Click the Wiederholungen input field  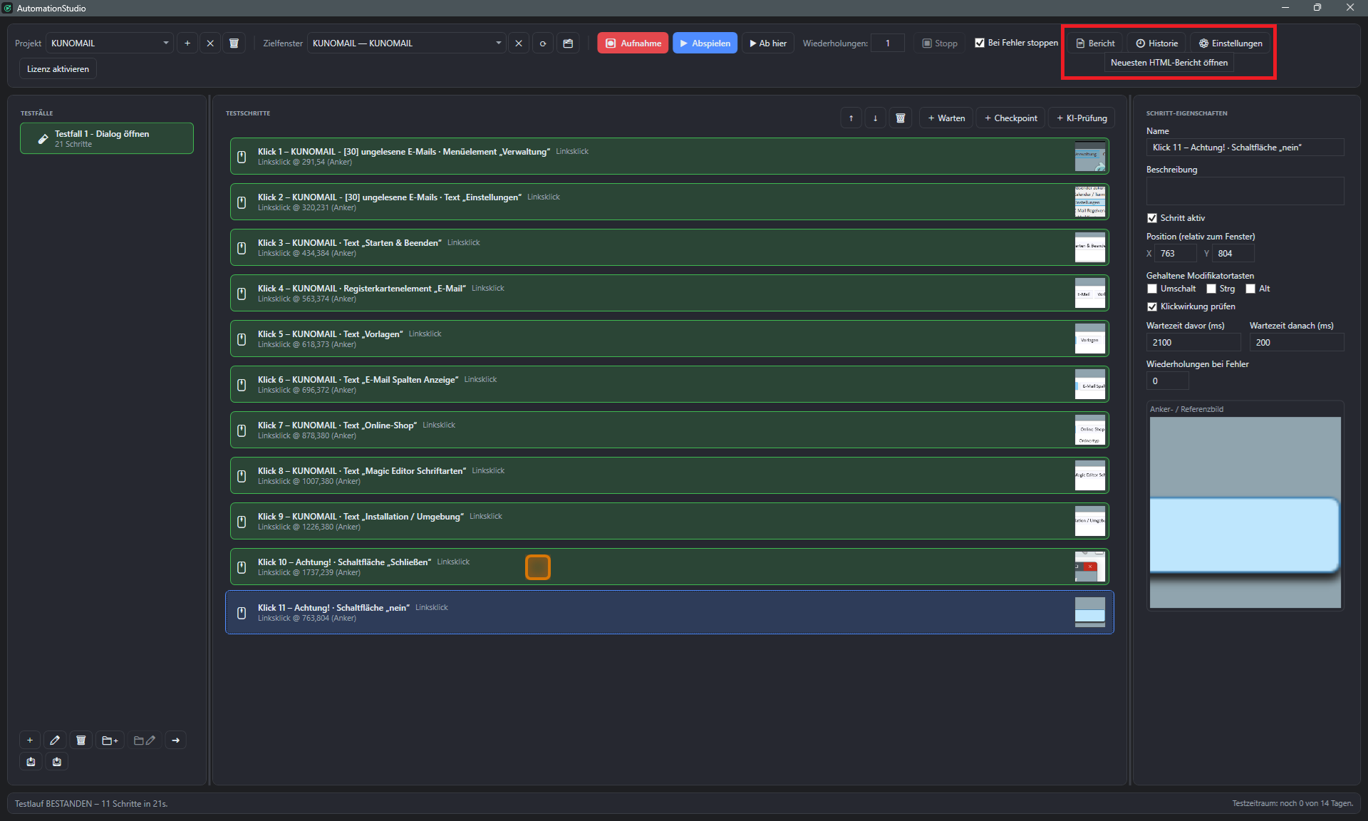click(888, 43)
